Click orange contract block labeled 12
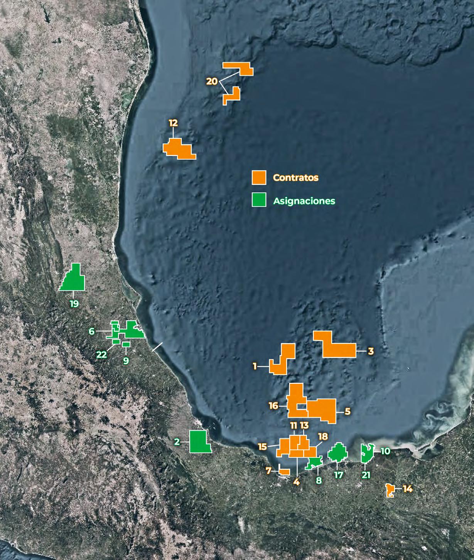Image resolution: width=474 pixels, height=560 pixels. (179, 149)
